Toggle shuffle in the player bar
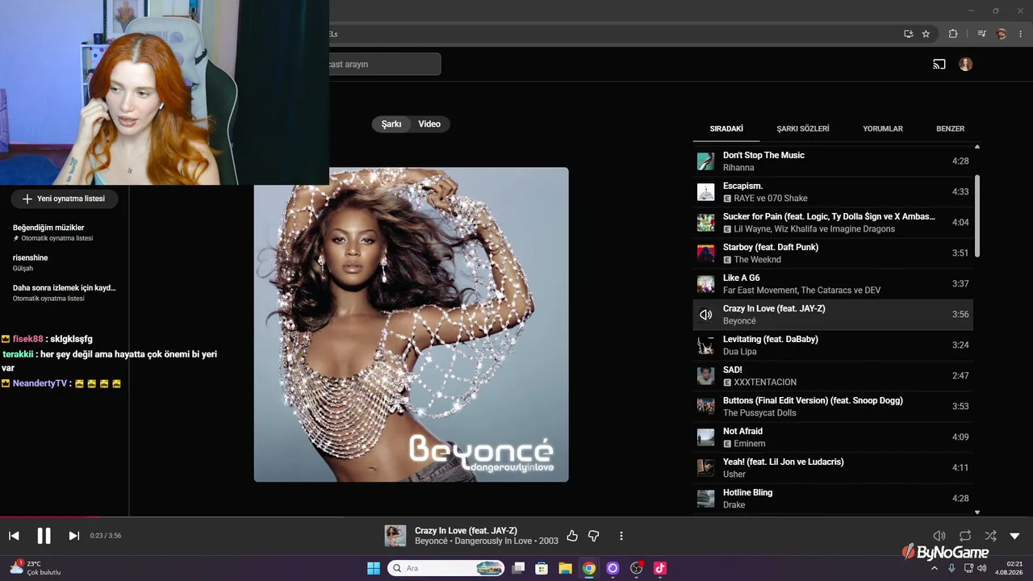Image resolution: width=1033 pixels, height=581 pixels. 990,536
